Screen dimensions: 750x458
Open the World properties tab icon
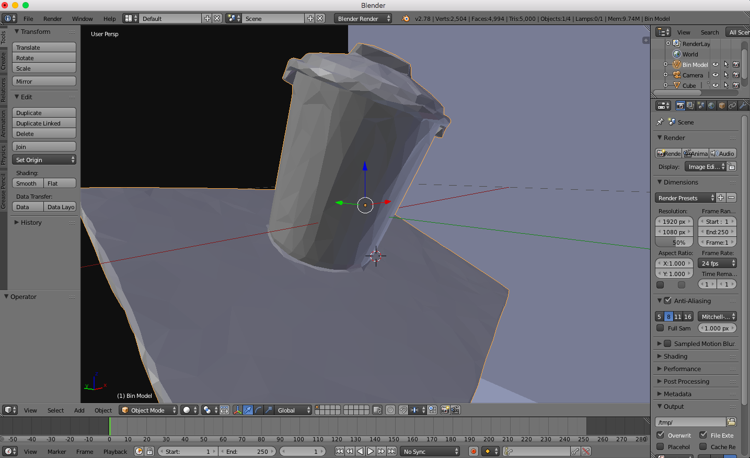pos(711,106)
